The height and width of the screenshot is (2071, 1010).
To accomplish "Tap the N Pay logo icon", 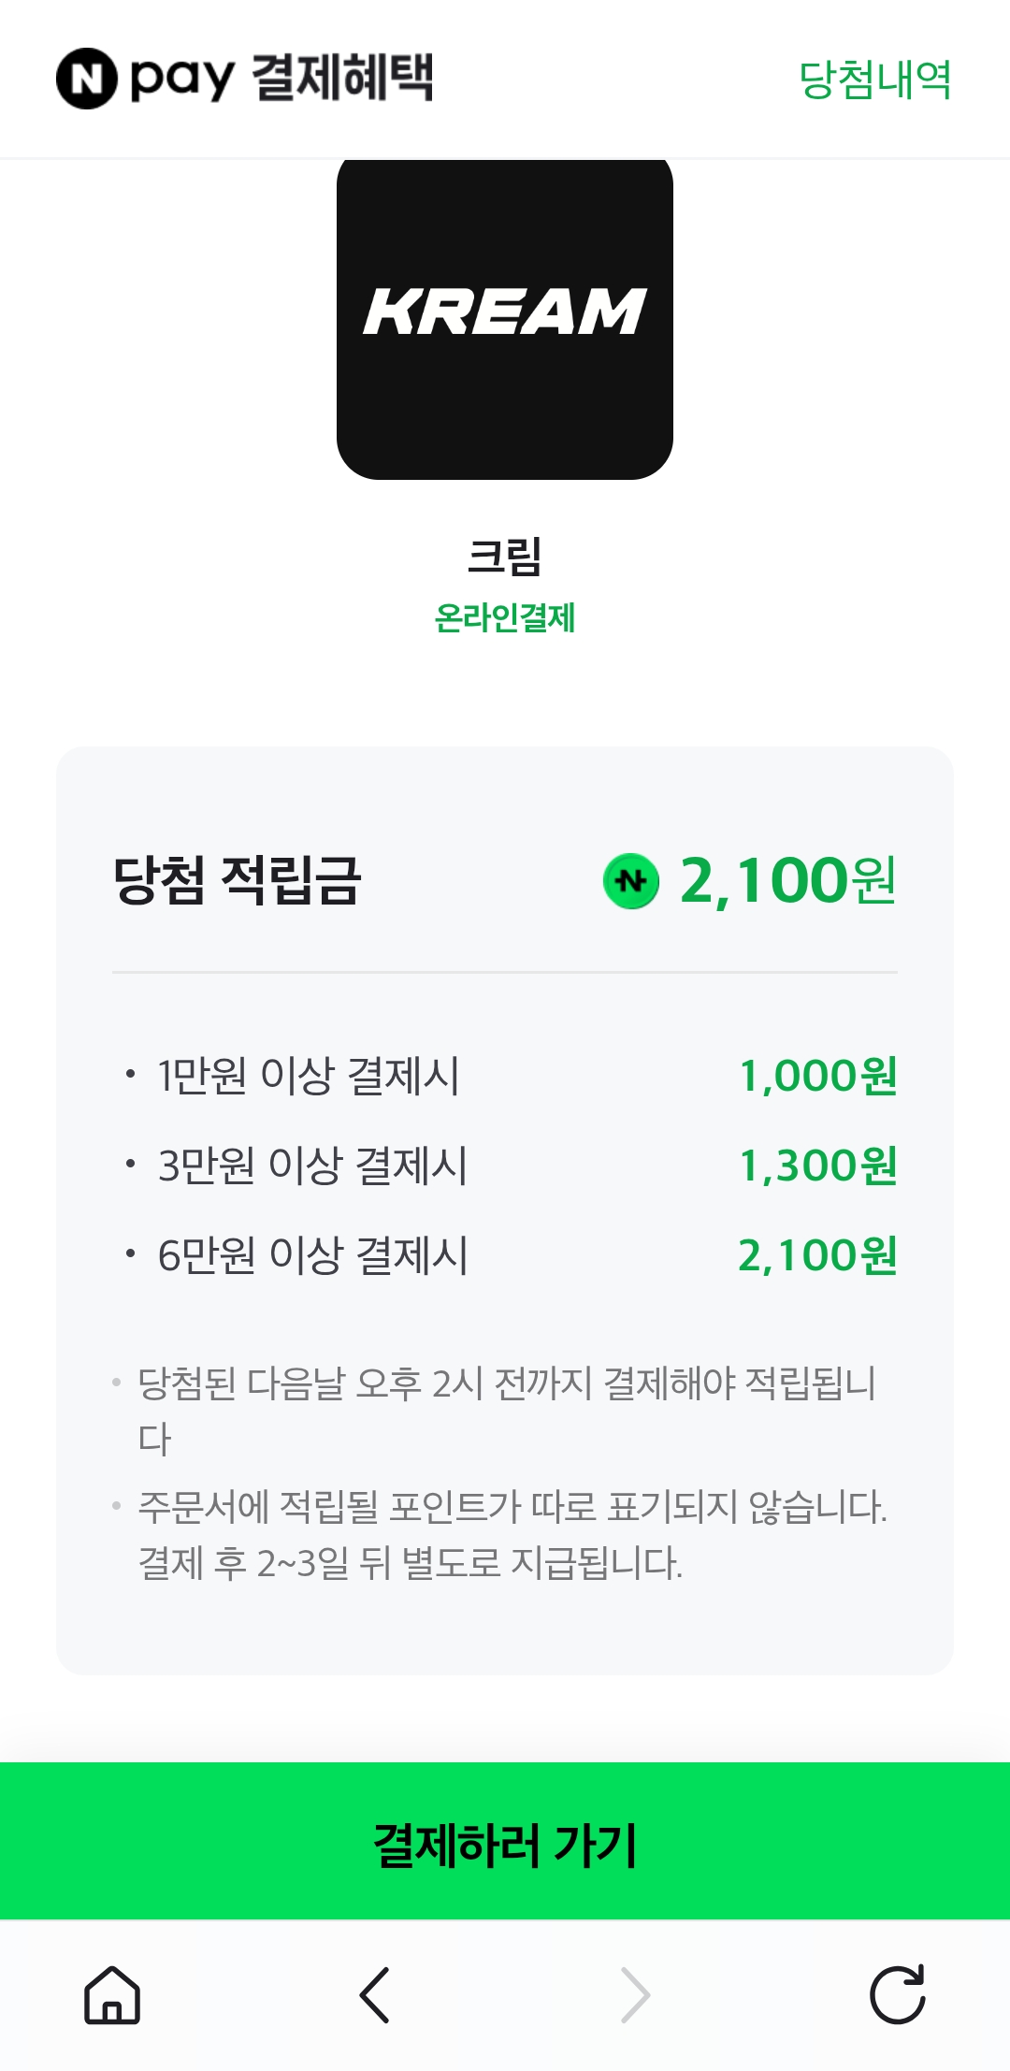I will click(x=87, y=79).
